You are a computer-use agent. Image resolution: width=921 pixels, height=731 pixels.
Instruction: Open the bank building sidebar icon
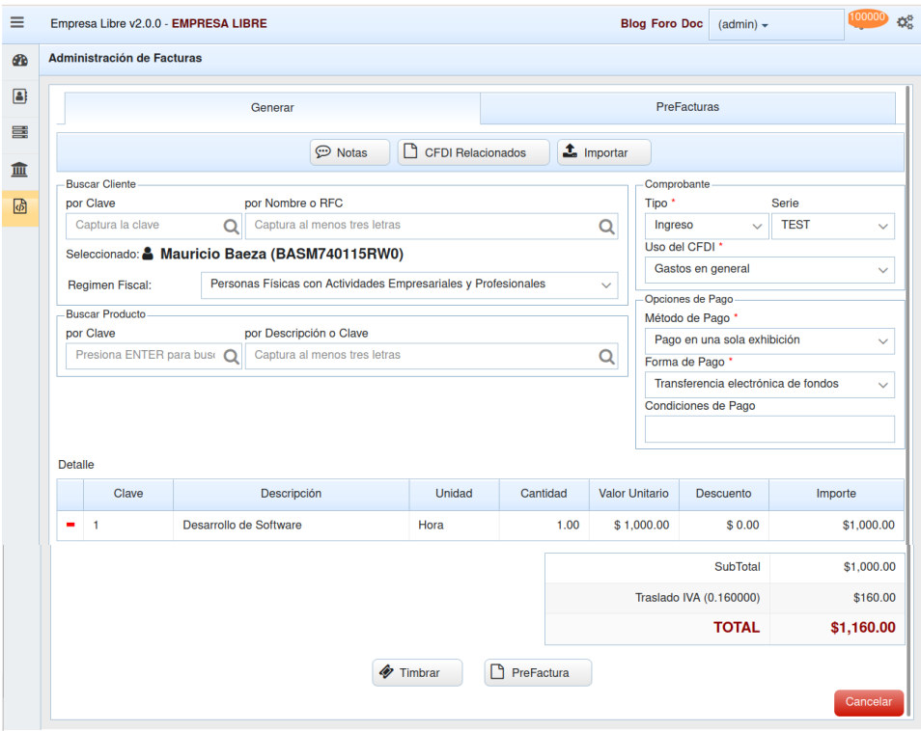(19, 170)
